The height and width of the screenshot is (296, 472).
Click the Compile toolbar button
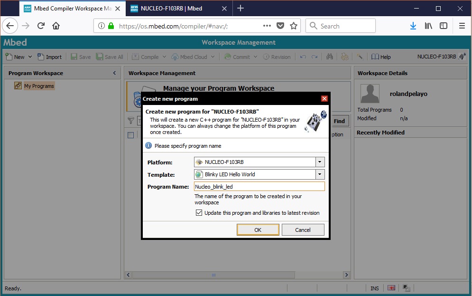(145, 57)
